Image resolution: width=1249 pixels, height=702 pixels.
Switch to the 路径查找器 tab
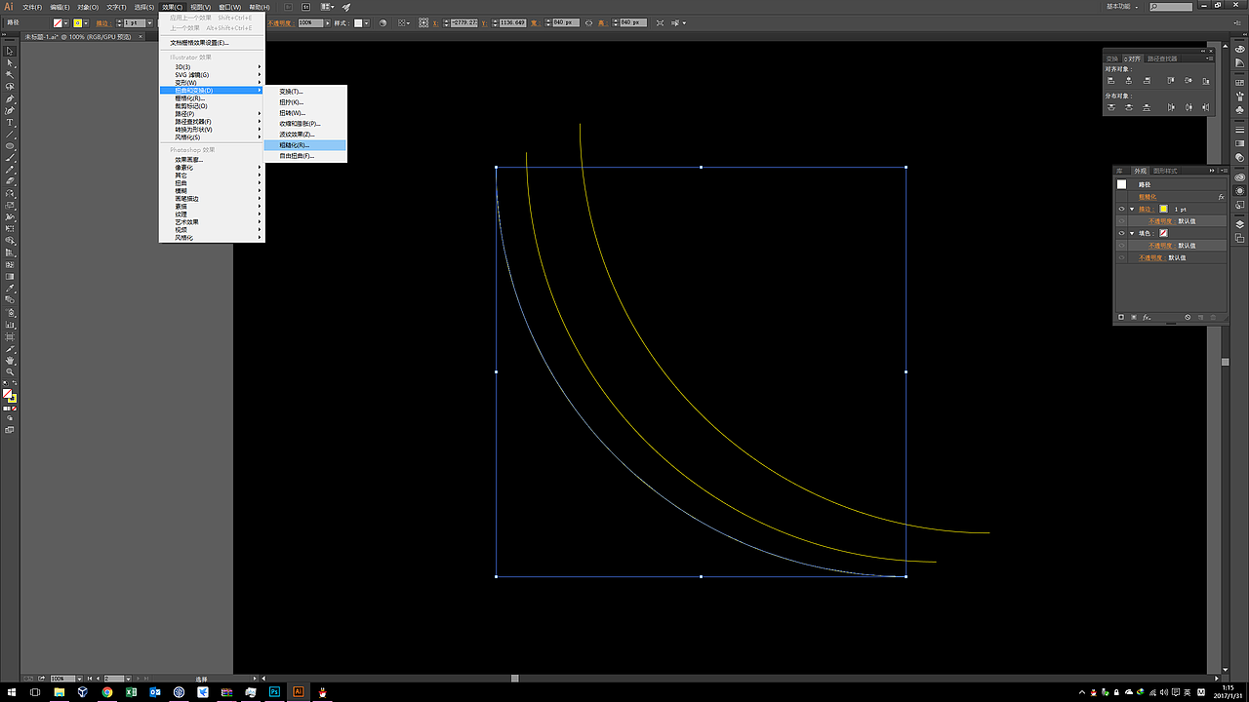point(1162,58)
